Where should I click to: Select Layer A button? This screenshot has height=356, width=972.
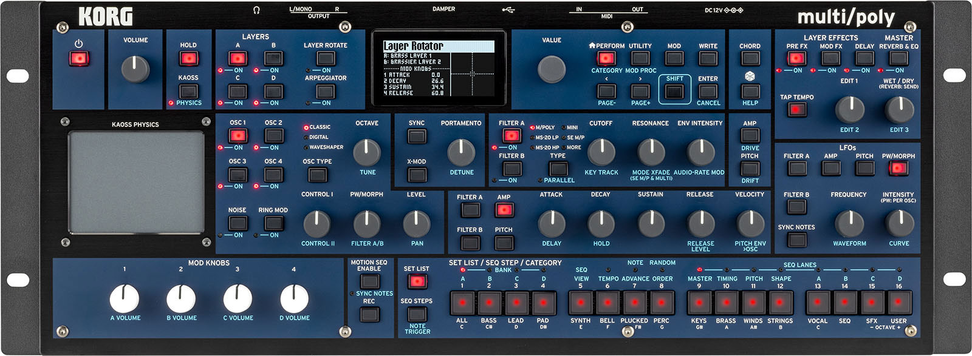[x=238, y=59]
